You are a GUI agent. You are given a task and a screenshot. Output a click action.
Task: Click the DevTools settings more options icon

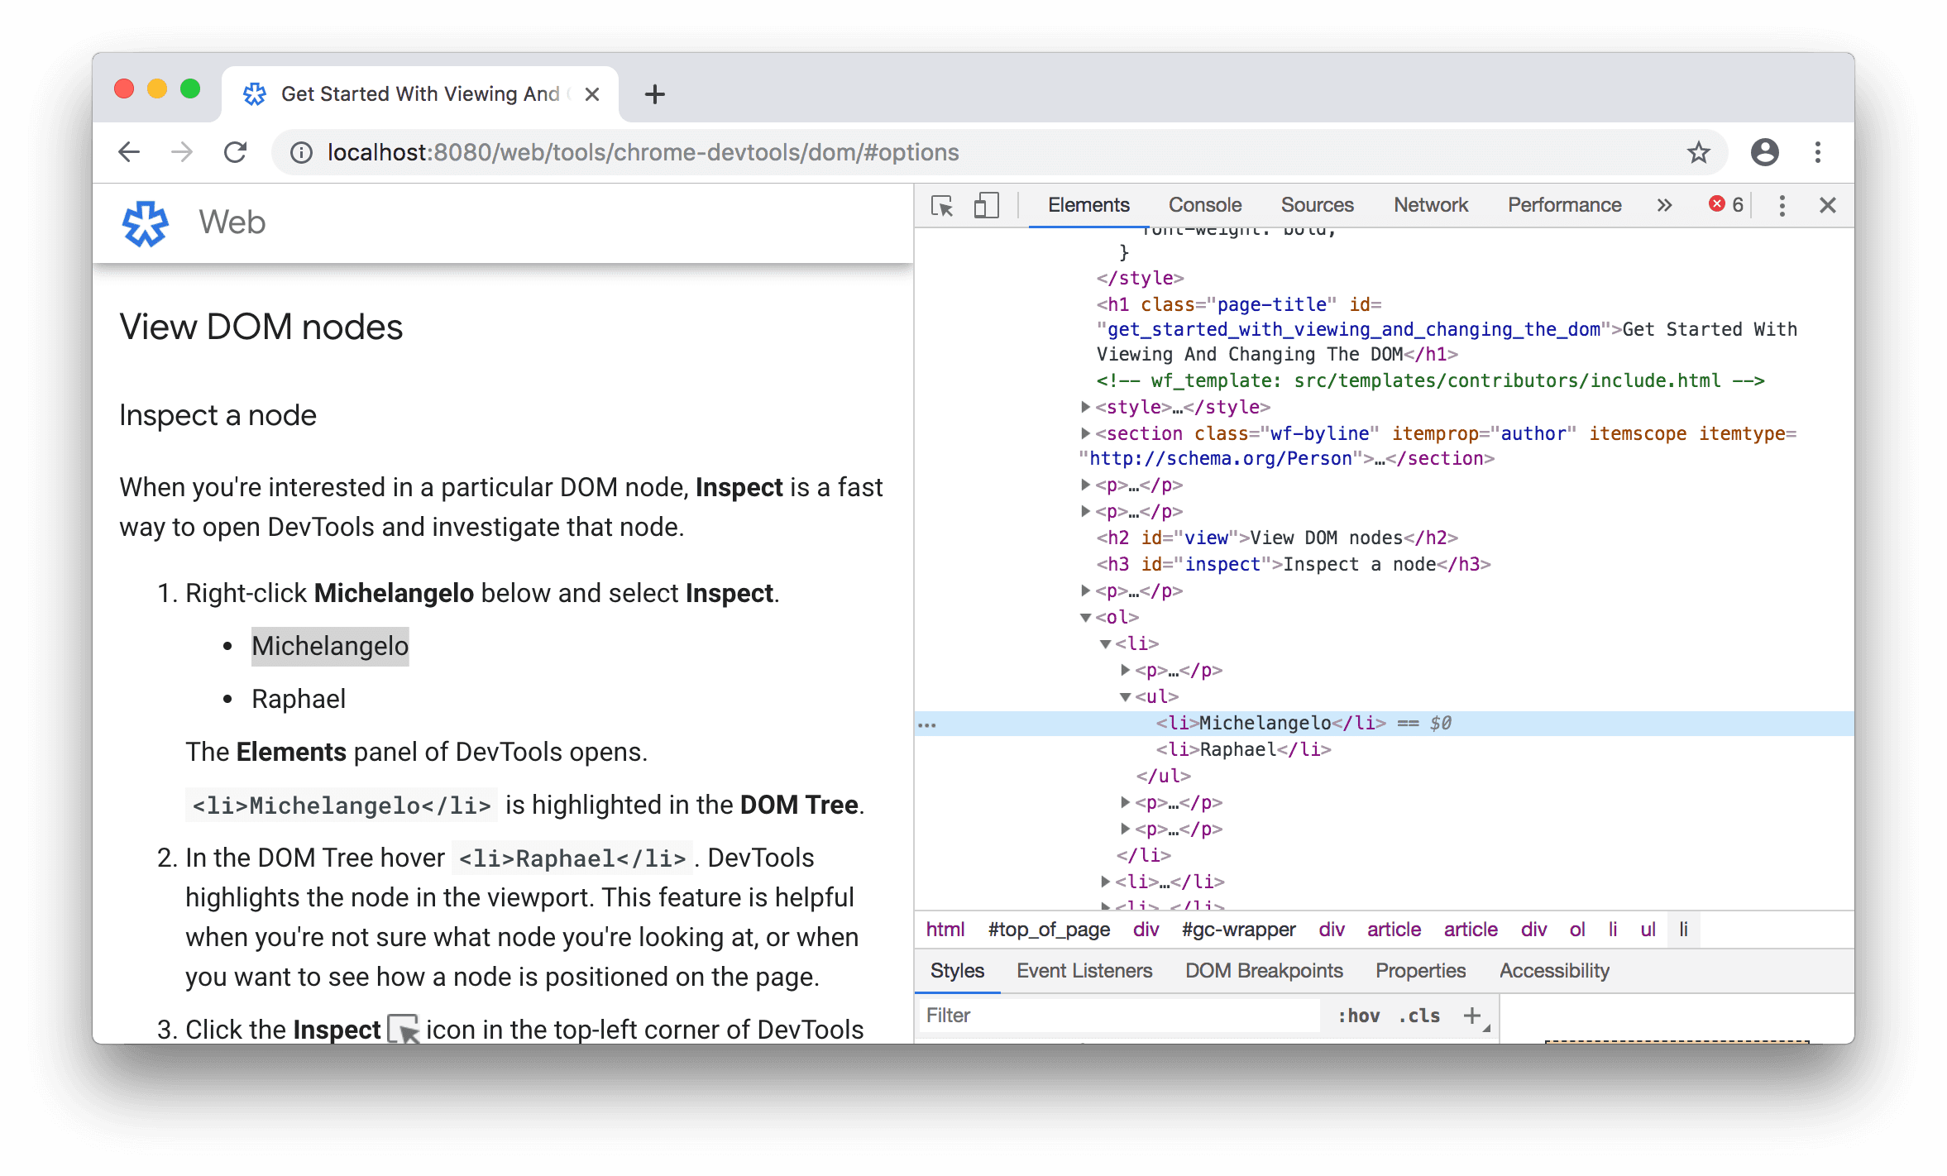tap(1783, 204)
